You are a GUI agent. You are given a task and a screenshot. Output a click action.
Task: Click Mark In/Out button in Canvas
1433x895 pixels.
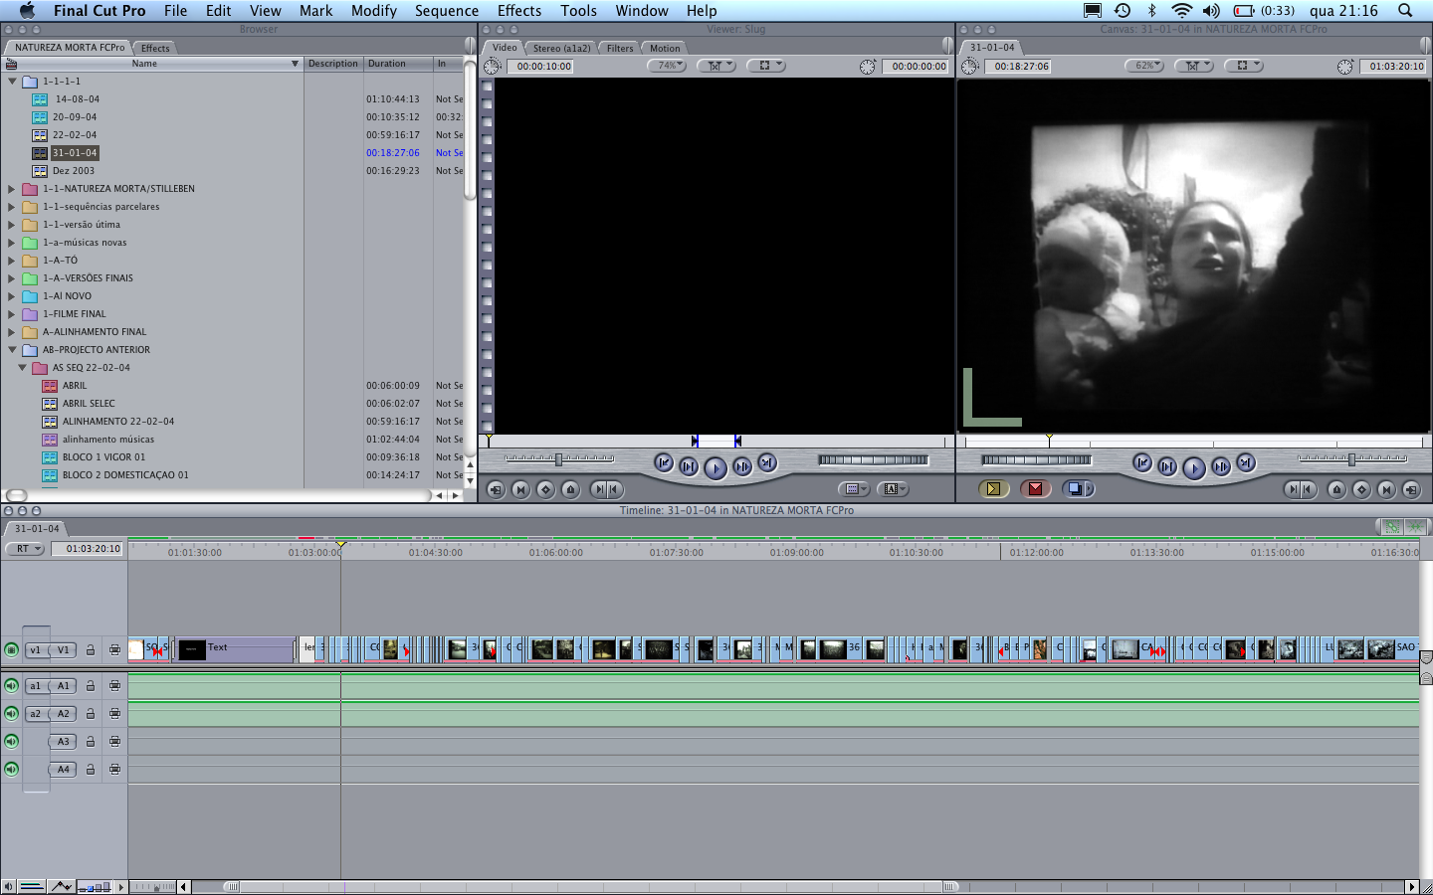(1301, 489)
